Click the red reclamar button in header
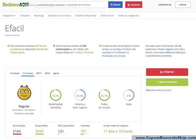This screenshot has height=140, width=196. coord(134,5)
